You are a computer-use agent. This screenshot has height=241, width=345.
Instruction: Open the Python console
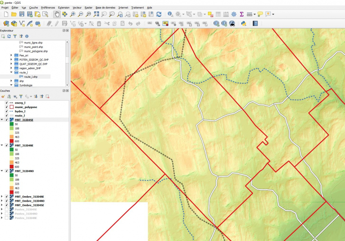point(244,23)
